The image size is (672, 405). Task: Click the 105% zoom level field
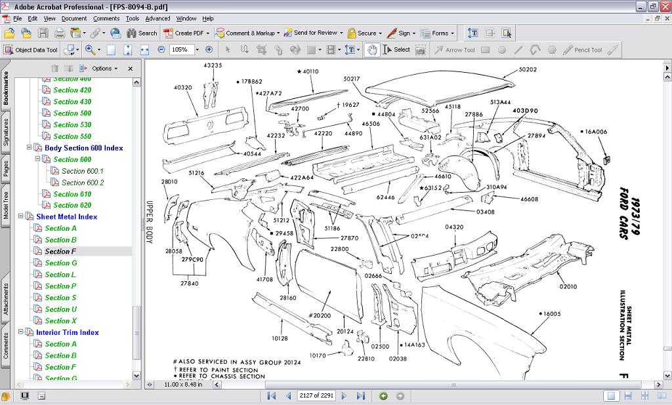182,50
